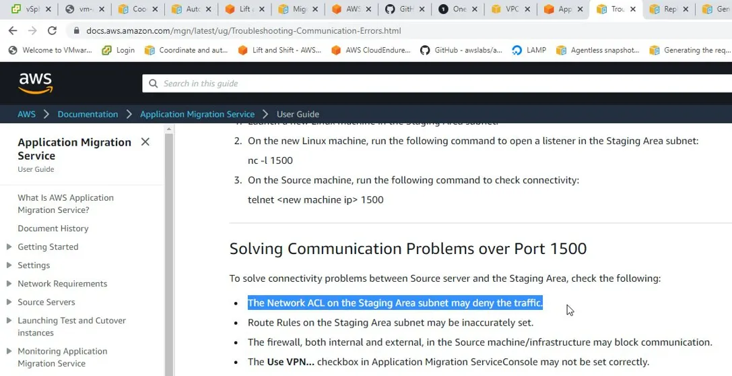Image resolution: width=732 pixels, height=376 pixels.
Task: Open Application Migration Service breadcrumb link
Action: click(197, 114)
